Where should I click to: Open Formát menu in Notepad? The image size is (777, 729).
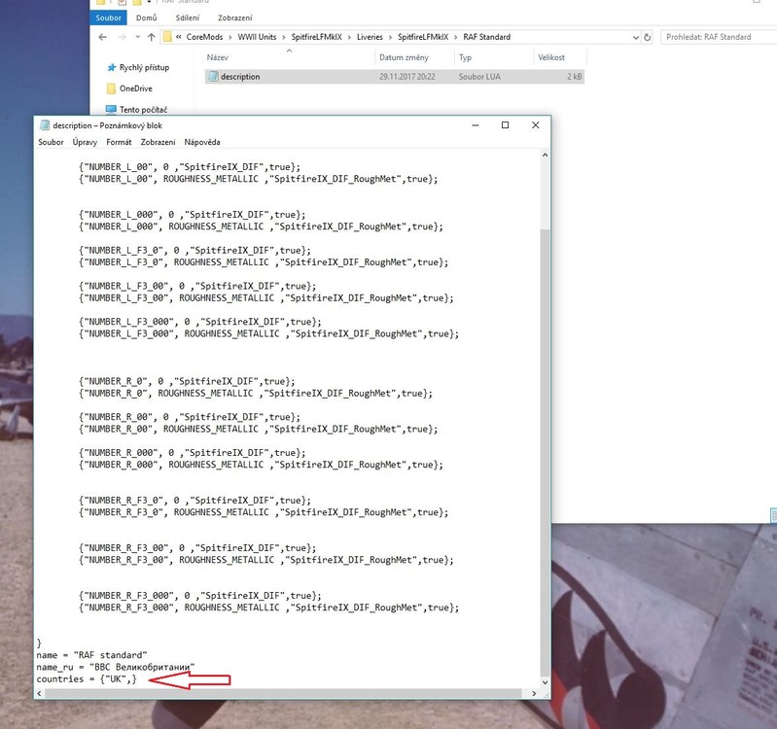[x=119, y=142]
